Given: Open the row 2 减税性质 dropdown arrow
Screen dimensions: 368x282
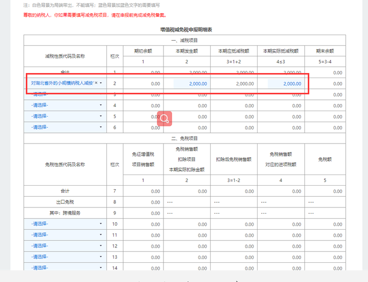Looking at the screenshot, I should [x=101, y=83].
